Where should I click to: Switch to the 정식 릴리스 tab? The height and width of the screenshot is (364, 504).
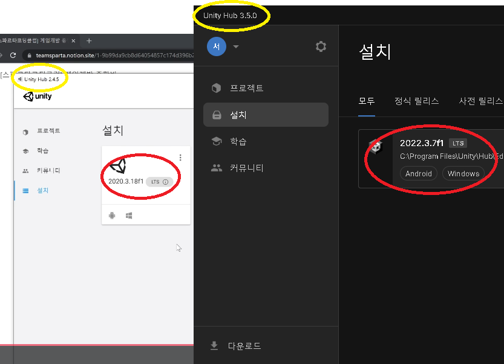coord(416,101)
